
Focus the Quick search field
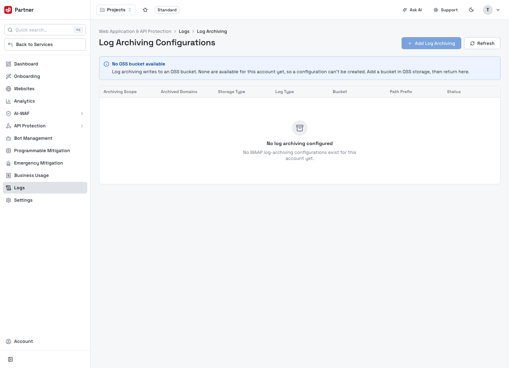[45, 30]
